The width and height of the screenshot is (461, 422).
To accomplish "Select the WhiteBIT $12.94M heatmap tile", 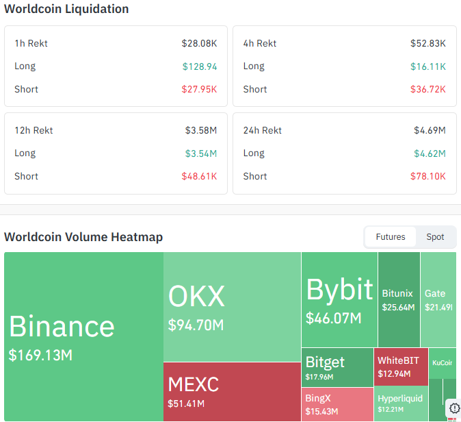I will coord(401,367).
